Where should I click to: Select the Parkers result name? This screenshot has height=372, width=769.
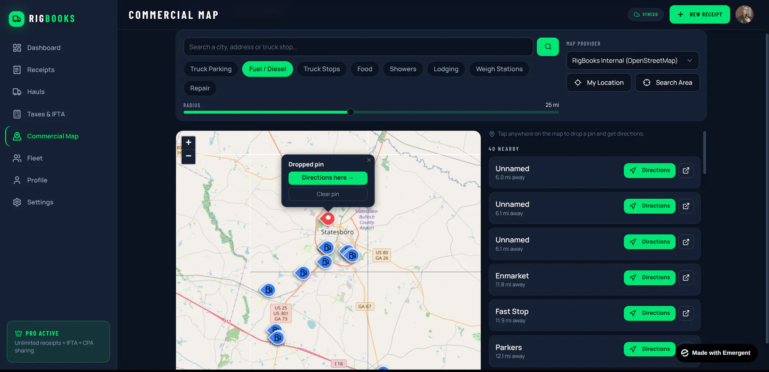509,347
